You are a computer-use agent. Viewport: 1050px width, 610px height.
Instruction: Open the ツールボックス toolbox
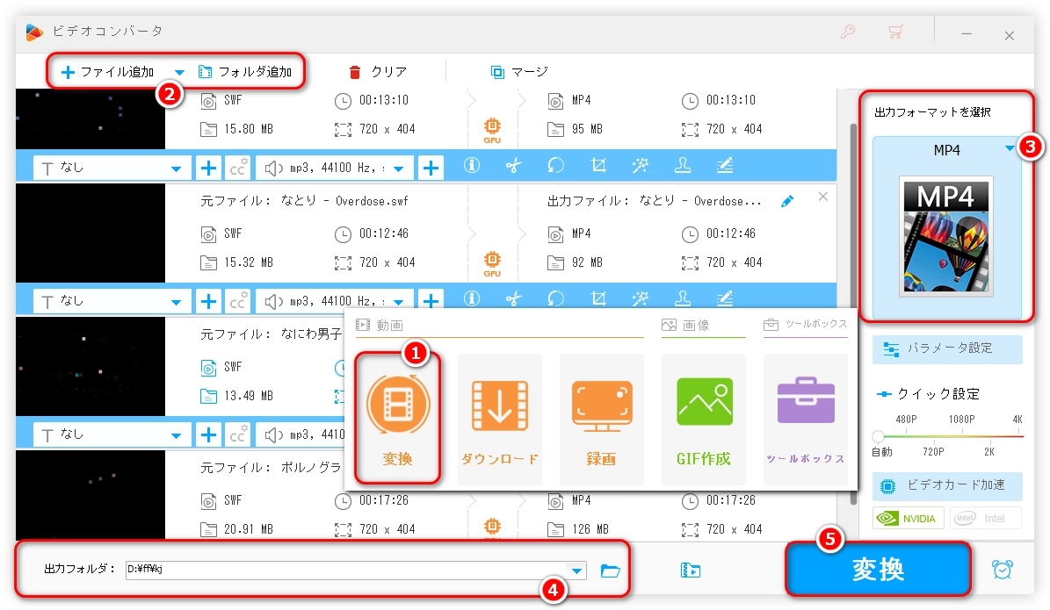[x=805, y=419]
